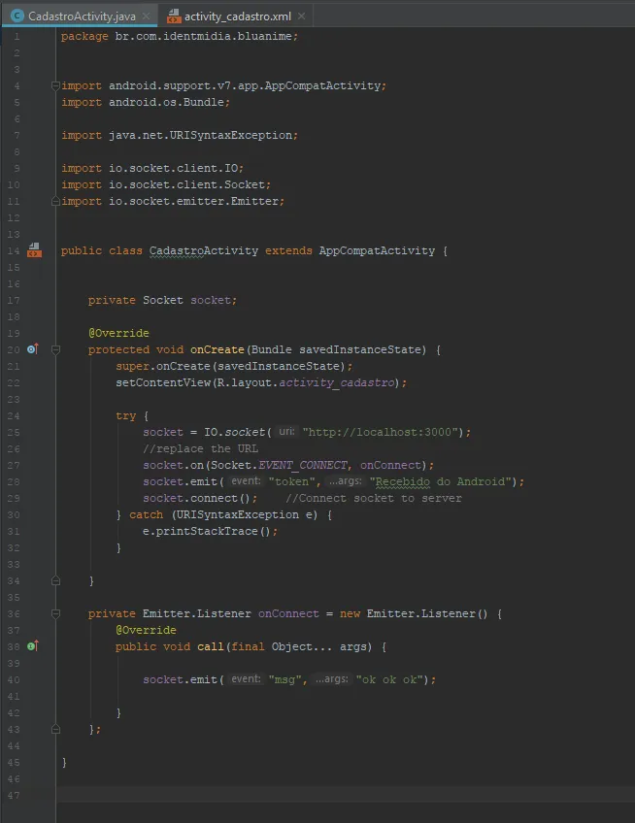Collapse the import region end marker at Emitter import

click(x=55, y=201)
